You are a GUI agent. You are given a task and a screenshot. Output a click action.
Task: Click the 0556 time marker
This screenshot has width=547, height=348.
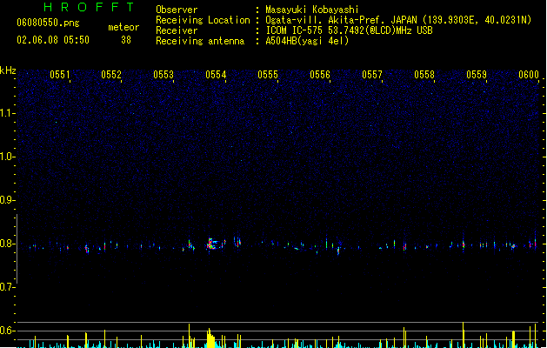[x=320, y=75]
